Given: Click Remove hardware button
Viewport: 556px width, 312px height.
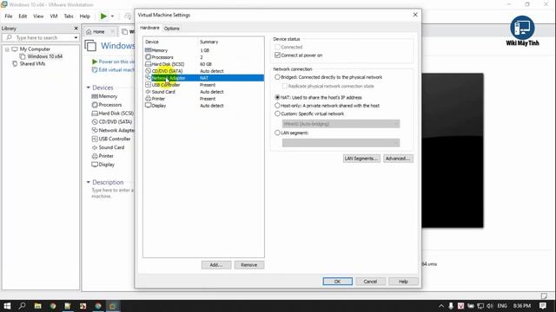Looking at the screenshot, I should (249, 265).
